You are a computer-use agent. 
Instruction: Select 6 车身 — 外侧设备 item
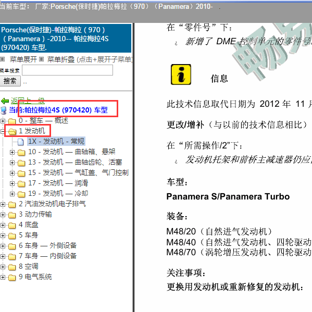[48, 245]
